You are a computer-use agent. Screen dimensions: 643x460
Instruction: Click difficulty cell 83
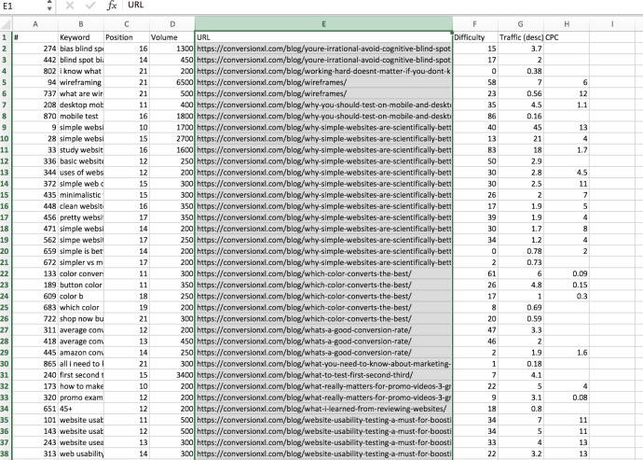coord(475,150)
